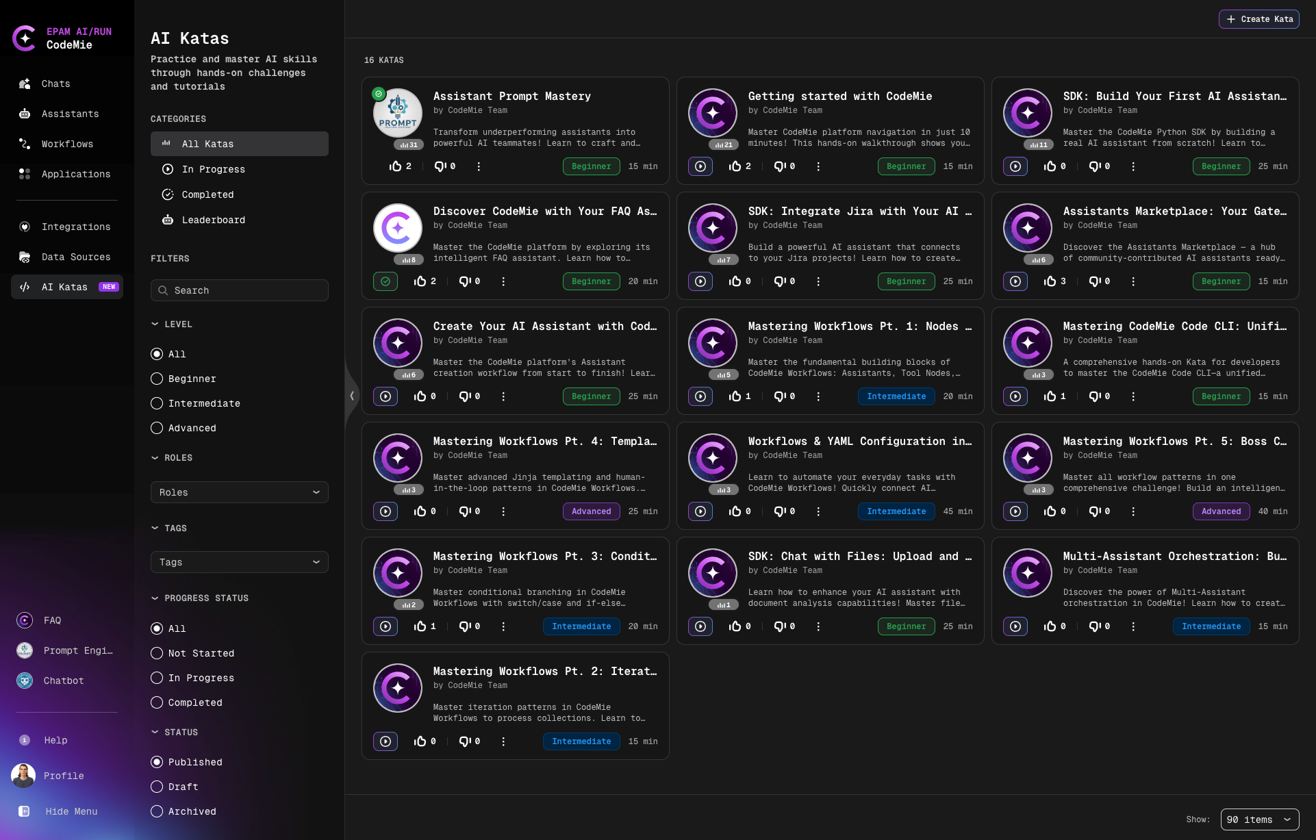Open more options for Mastering Workflows Pt. 4
The height and width of the screenshot is (840, 1316).
click(x=503, y=511)
